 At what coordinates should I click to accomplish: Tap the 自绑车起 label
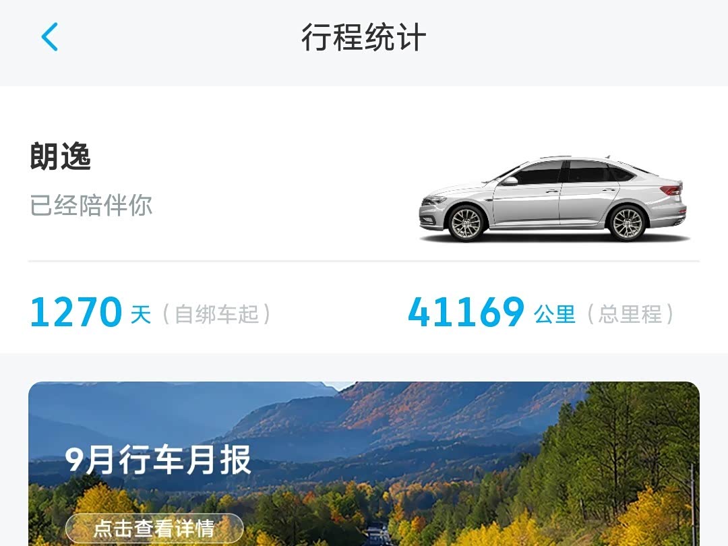tap(216, 314)
